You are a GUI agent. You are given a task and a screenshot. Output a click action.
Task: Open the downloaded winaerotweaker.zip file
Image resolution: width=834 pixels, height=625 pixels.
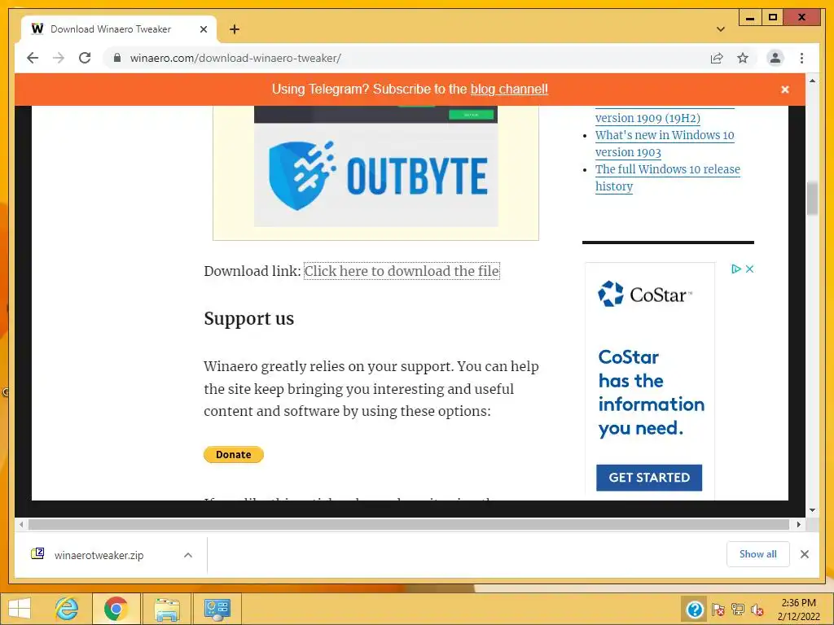click(x=99, y=555)
